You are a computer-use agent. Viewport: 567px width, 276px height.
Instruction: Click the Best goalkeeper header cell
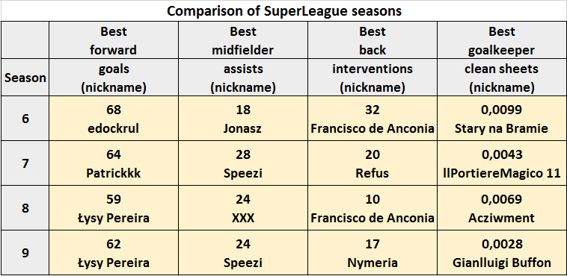[x=502, y=40]
